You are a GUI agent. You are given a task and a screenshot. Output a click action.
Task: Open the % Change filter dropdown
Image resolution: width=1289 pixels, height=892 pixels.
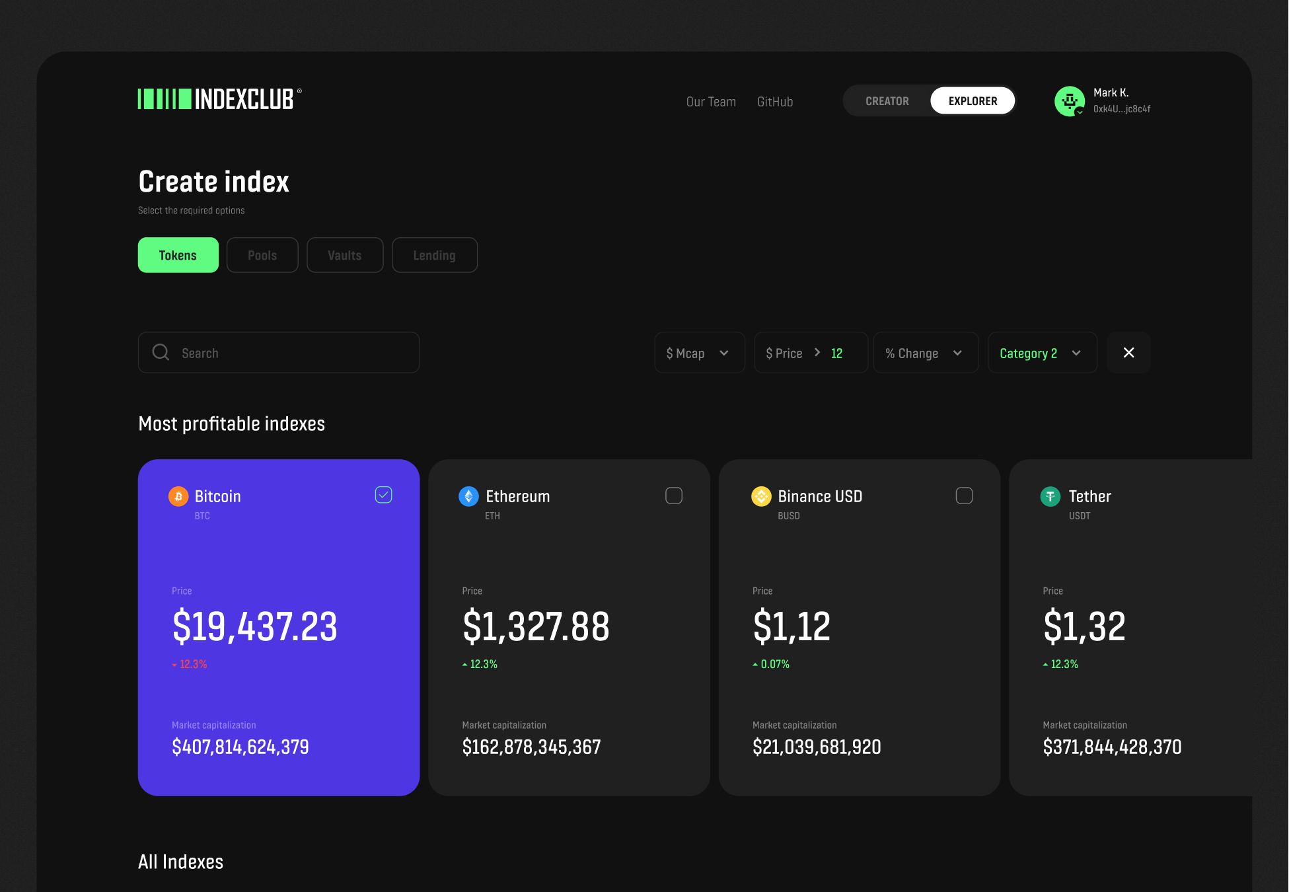point(924,353)
